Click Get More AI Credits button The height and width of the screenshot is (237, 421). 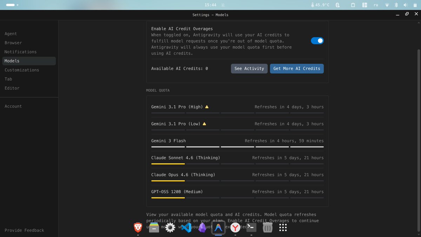point(297,68)
